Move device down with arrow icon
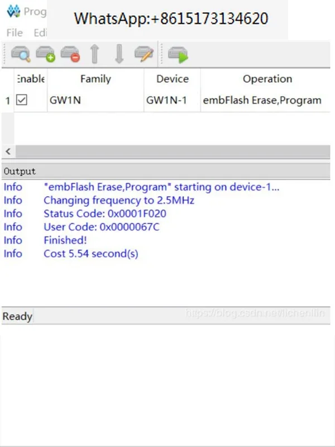This screenshot has width=335, height=447. 119,54
